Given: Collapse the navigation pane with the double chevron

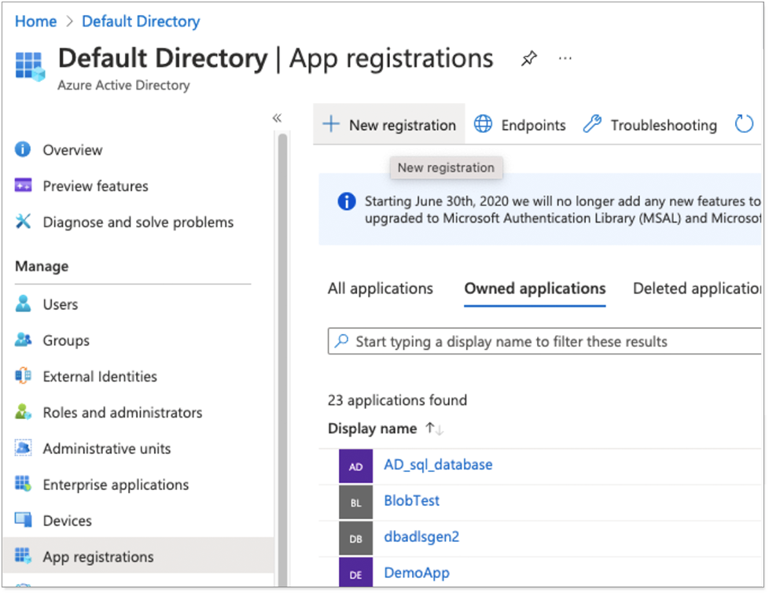Looking at the screenshot, I should click(277, 117).
